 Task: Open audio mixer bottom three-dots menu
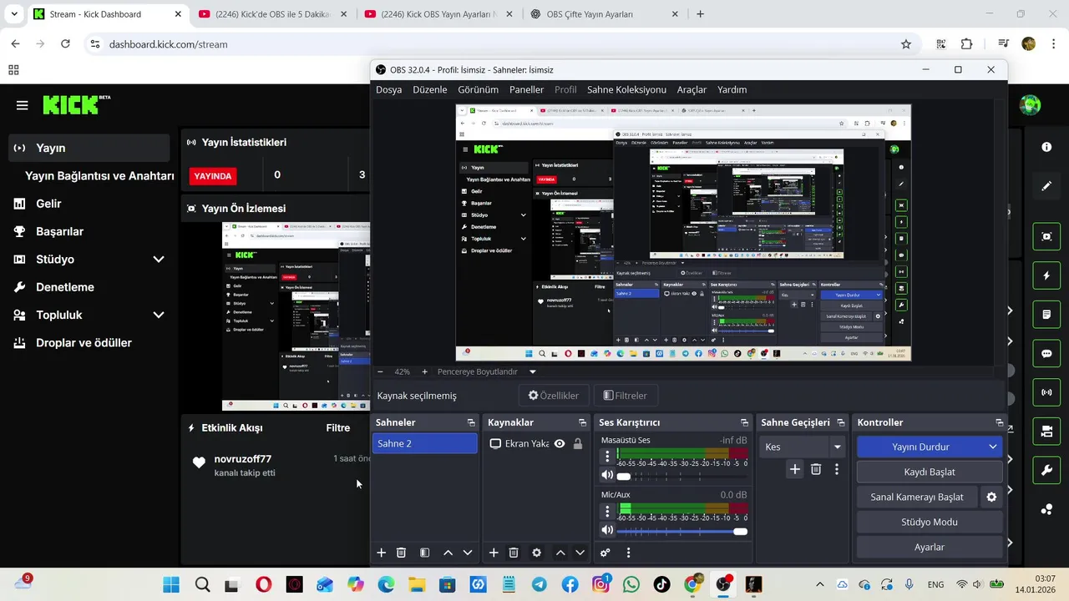(628, 553)
